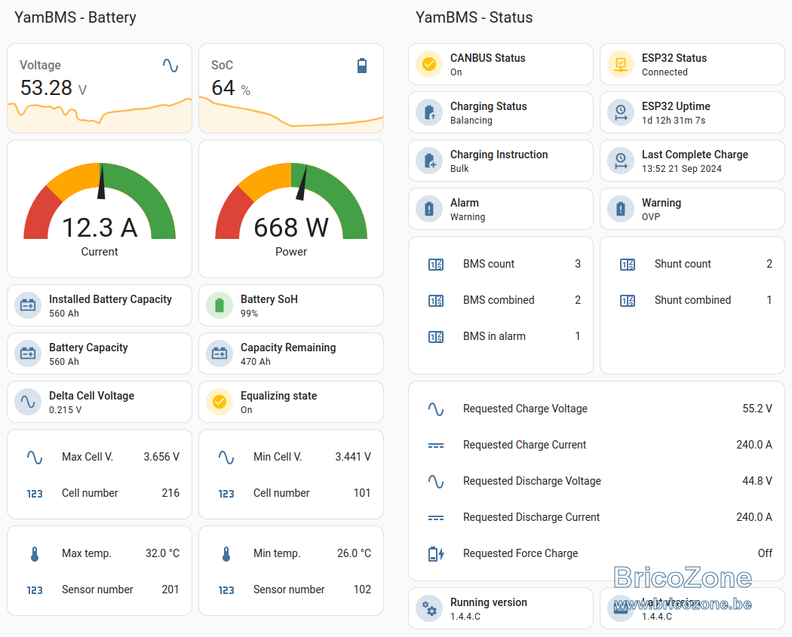Click the BMS in alarm counter icon
This screenshot has height=637, width=792.
coord(436,337)
